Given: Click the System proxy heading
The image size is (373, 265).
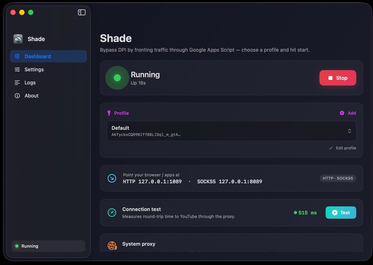Looking at the screenshot, I should click(139, 244).
